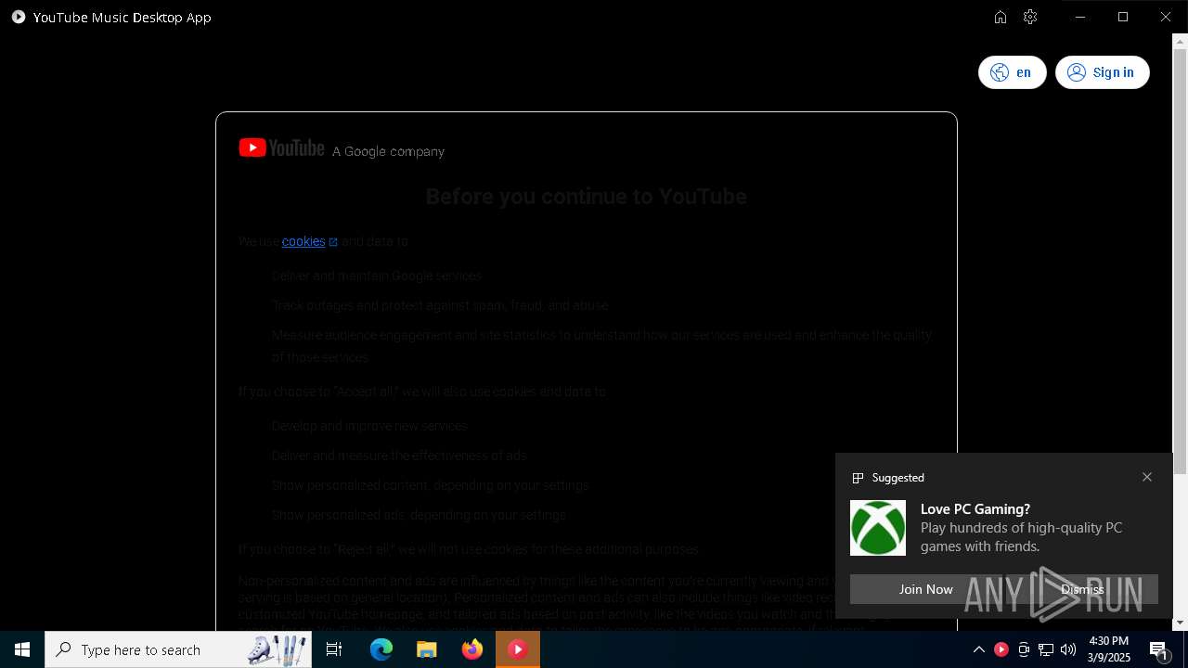Open the settings gear in title bar
Image resolution: width=1188 pixels, height=668 pixels.
tap(1030, 17)
